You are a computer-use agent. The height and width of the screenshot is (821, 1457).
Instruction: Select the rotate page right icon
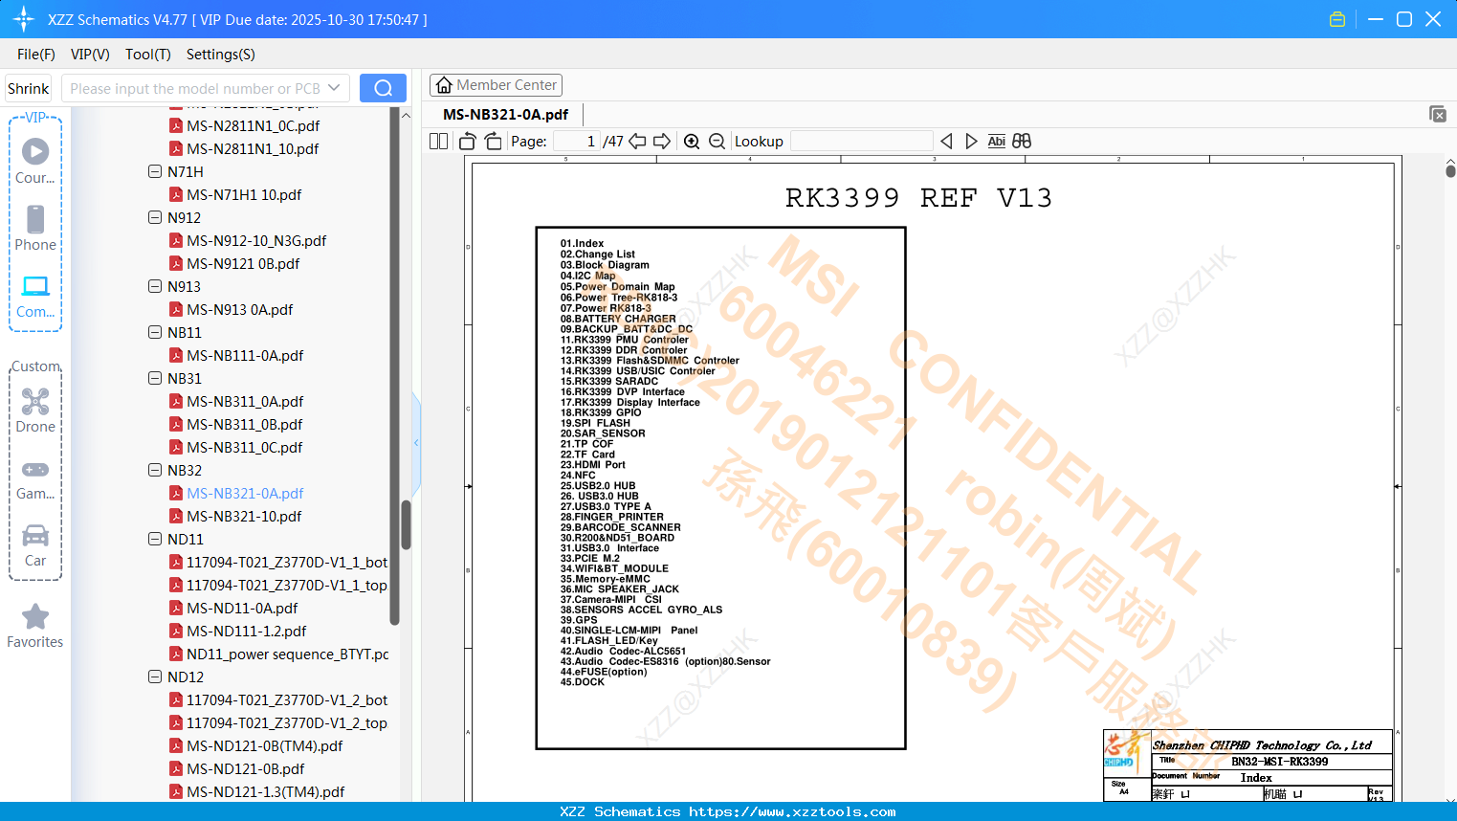tap(493, 141)
